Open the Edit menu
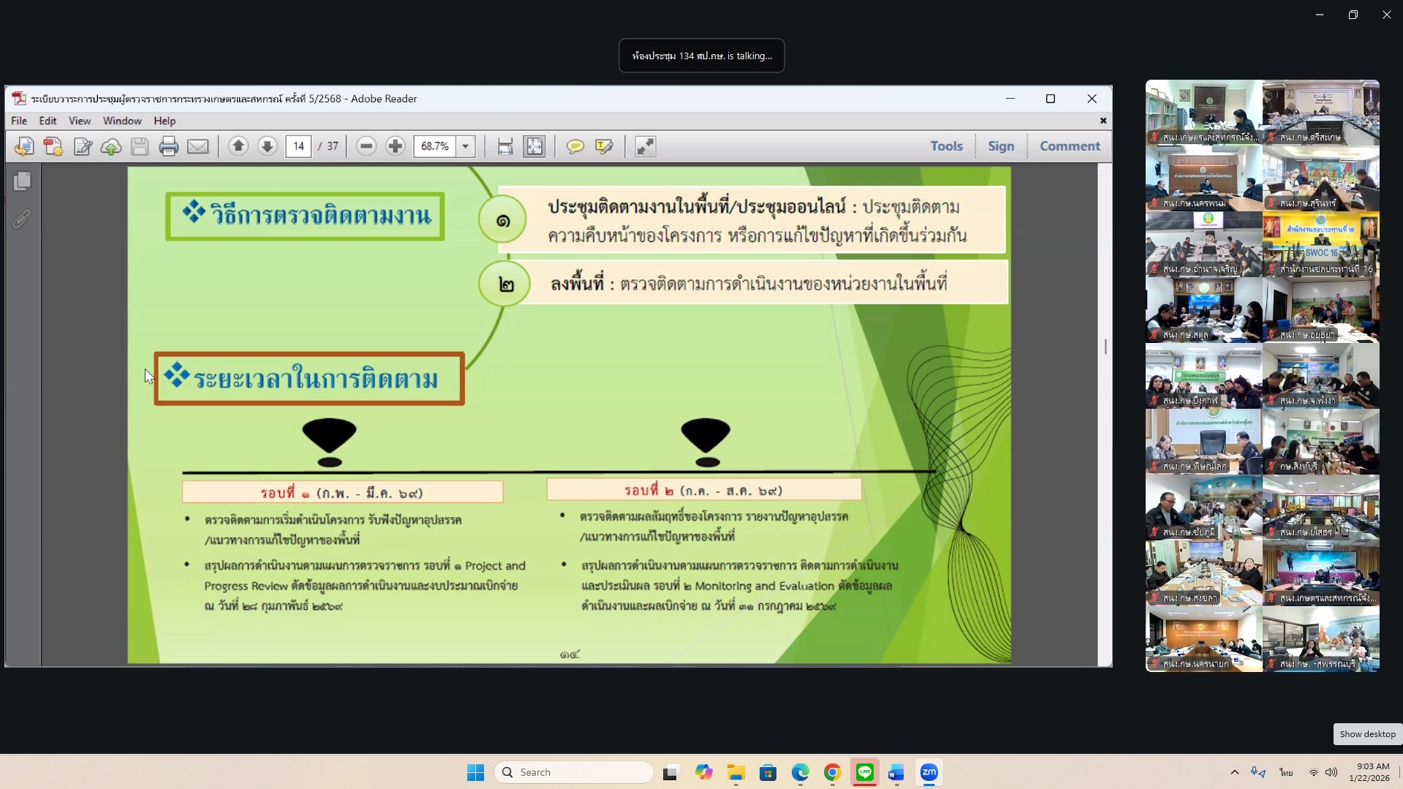Screen dimensions: 1403x789 48,121
